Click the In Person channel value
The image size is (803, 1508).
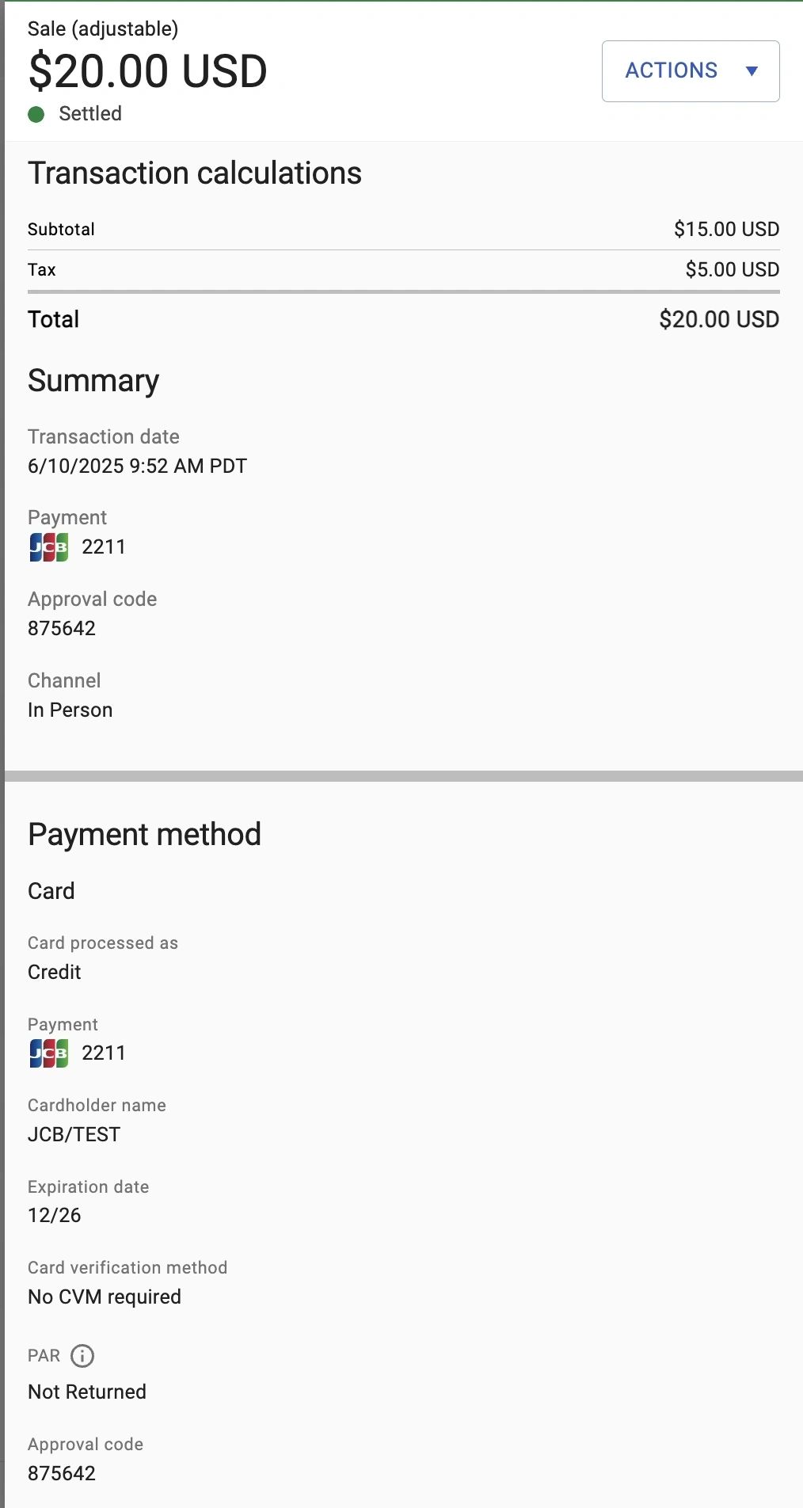pos(70,710)
